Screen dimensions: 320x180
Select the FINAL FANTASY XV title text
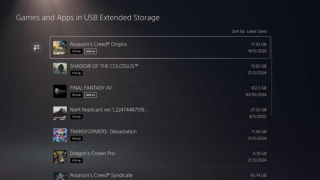(x=91, y=88)
